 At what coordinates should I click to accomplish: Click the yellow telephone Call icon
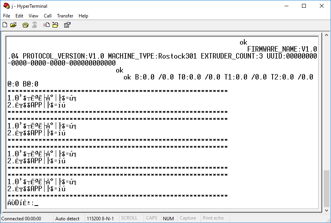pyautogui.click(x=26, y=25)
